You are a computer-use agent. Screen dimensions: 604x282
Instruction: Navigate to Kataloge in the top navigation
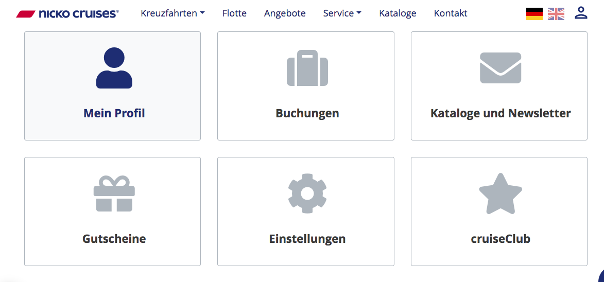click(x=398, y=13)
